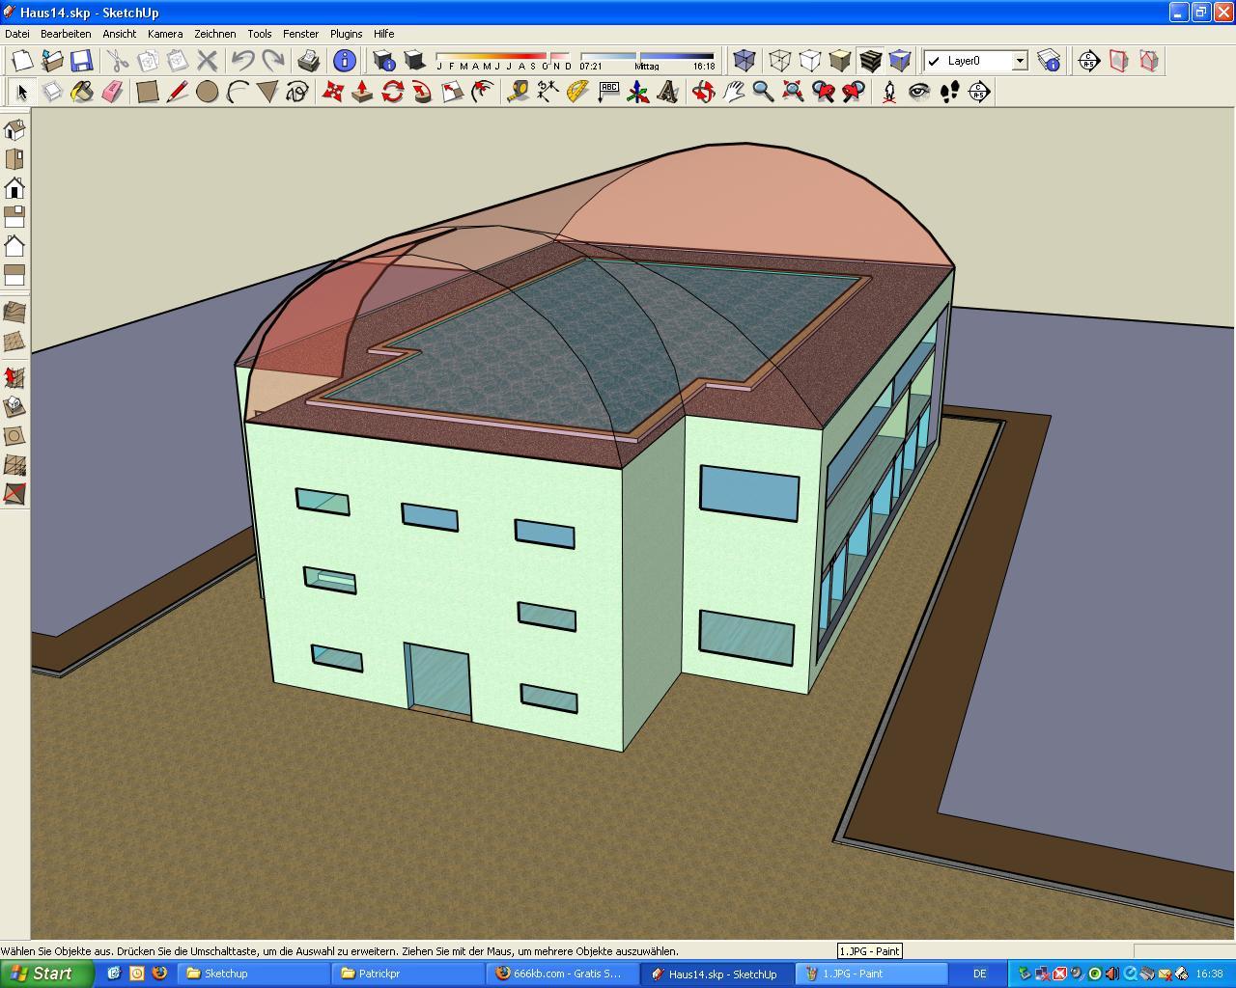Select the arrow Select tool
Viewport: 1236px width, 988px height.
point(22,92)
